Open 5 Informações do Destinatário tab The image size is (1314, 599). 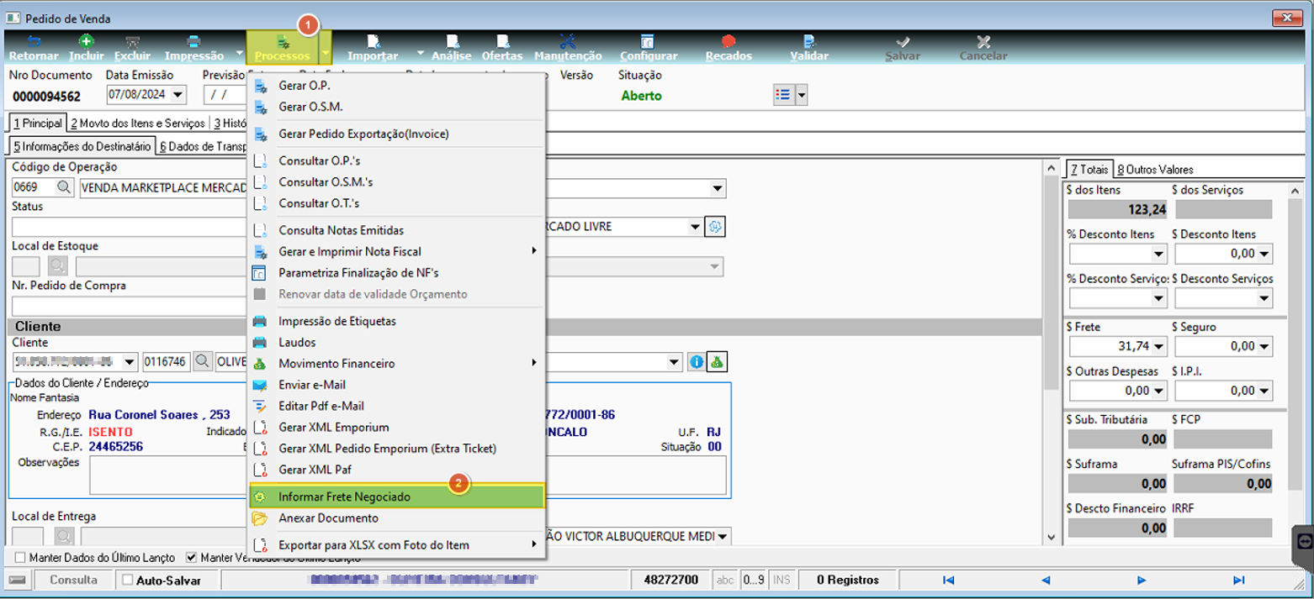82,147
